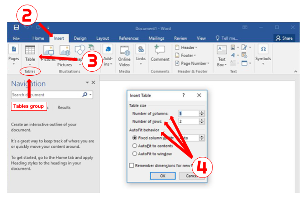
Task: Switch to the View tab
Action: click(201, 38)
